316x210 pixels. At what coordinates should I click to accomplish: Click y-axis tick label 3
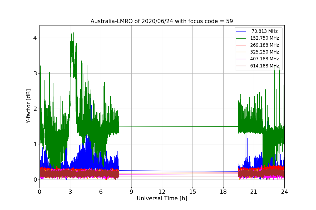pos(35,73)
